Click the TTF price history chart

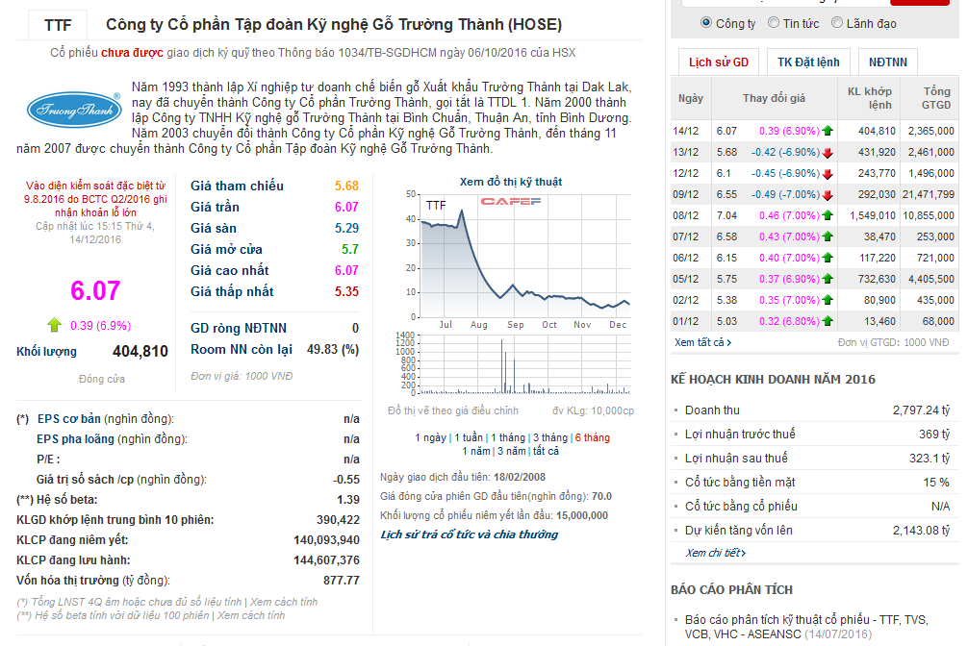[x=525, y=256]
